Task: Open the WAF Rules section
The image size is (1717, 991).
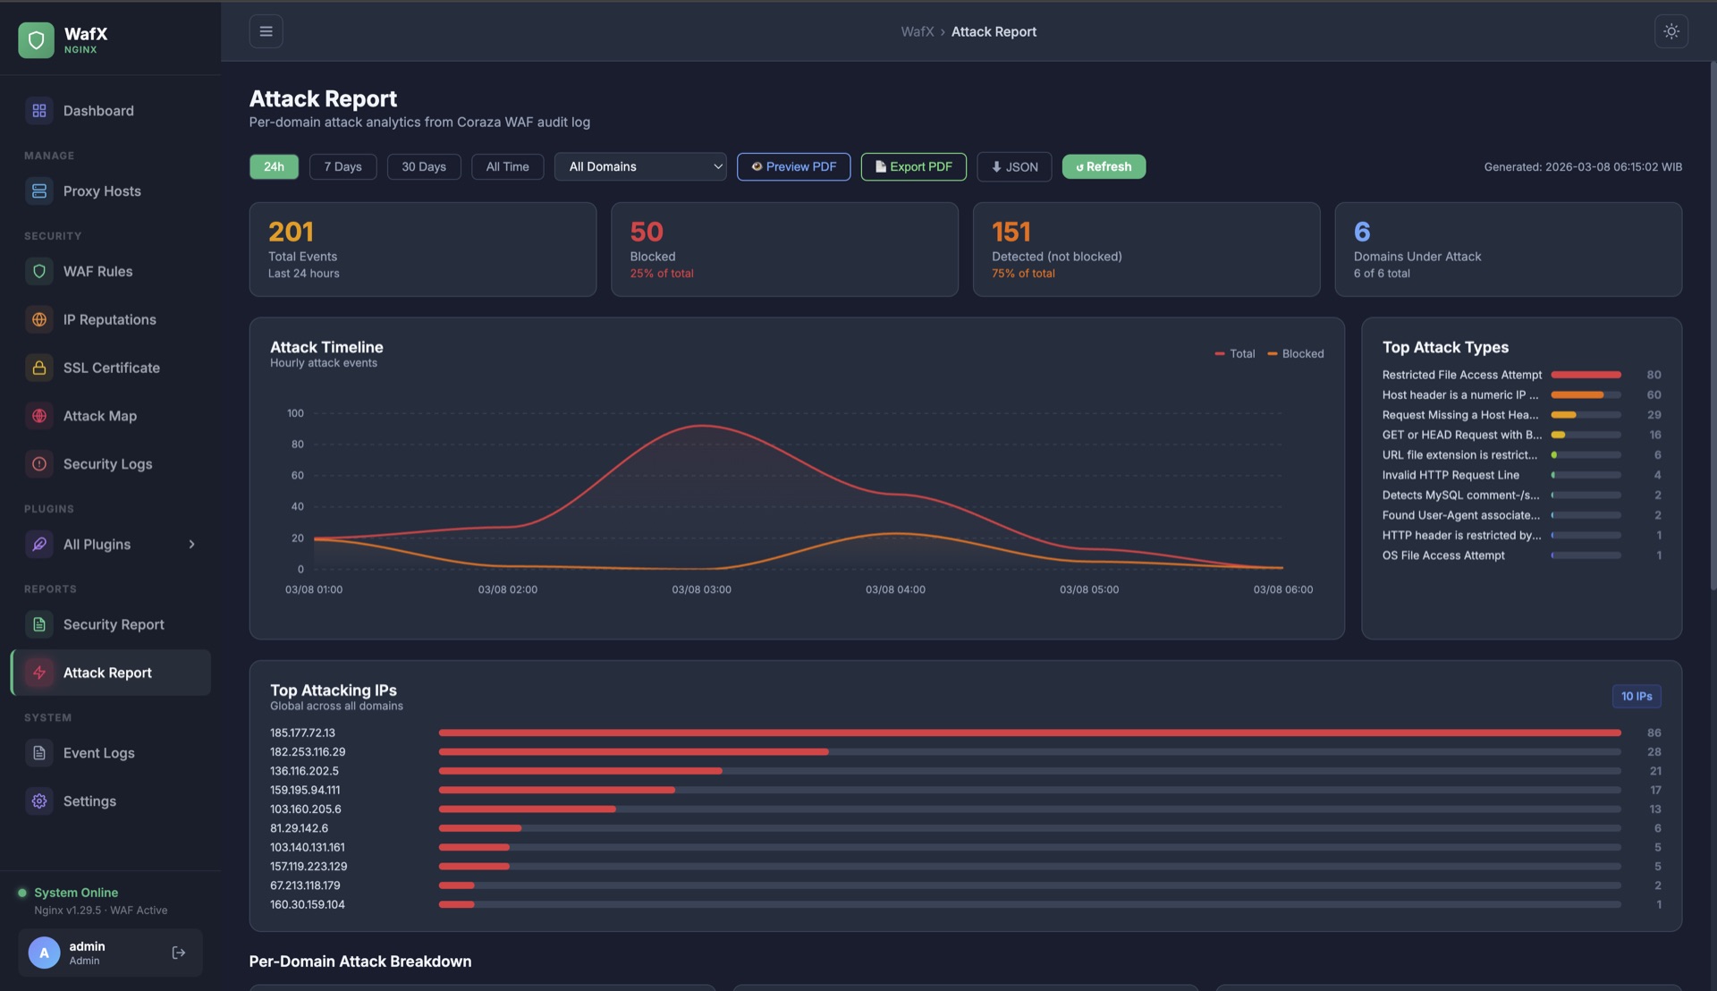Action: click(x=97, y=271)
